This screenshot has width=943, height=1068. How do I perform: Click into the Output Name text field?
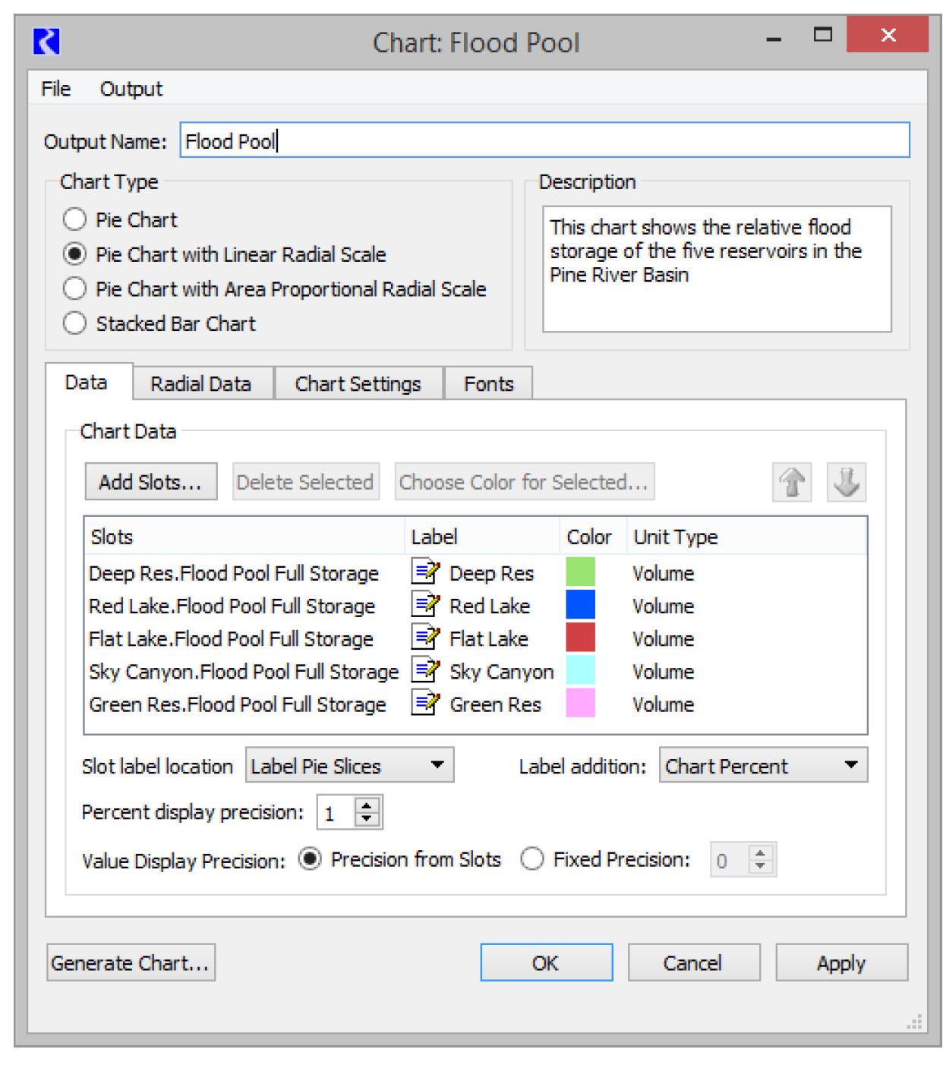click(544, 141)
